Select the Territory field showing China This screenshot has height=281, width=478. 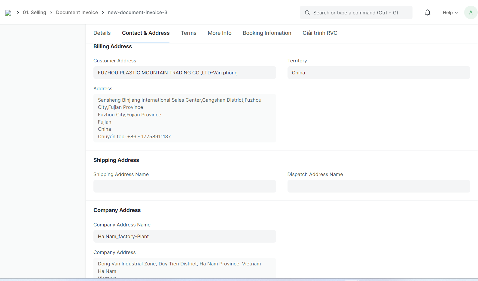[379, 73]
